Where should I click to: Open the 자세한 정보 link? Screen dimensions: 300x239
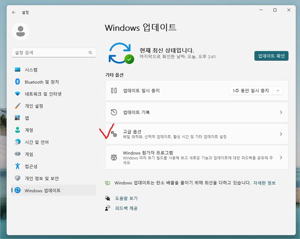(264, 183)
